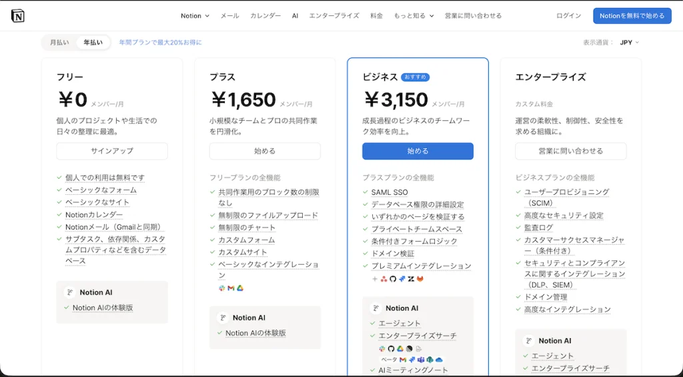Click 始める on the プラス plan

[265, 151]
